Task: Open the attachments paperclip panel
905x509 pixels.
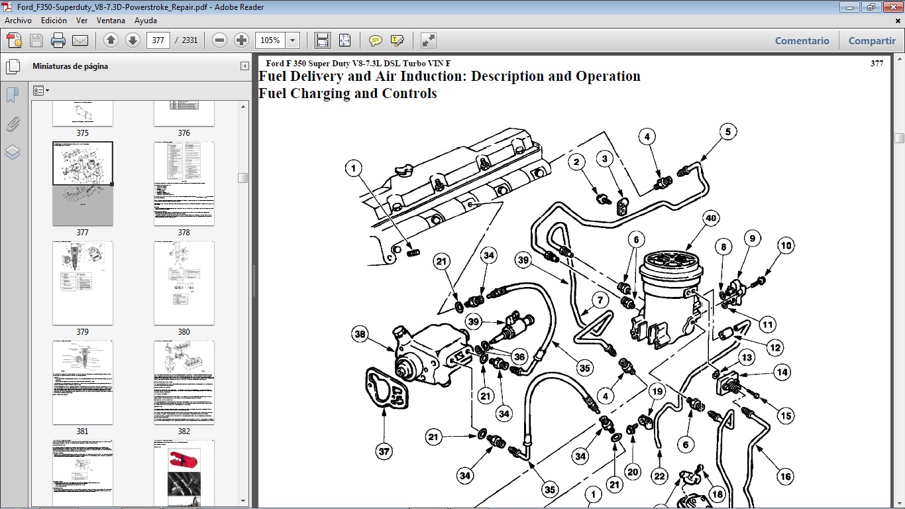Action: coord(13,124)
